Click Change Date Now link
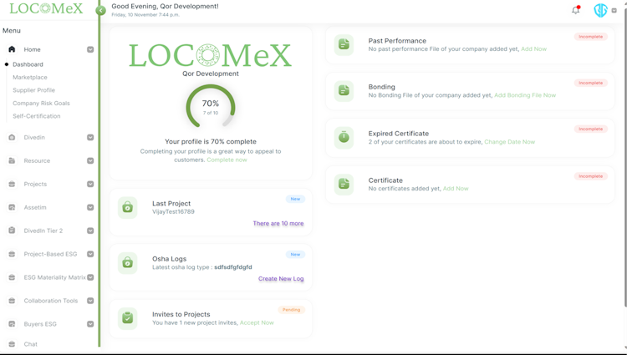This screenshot has height=355, width=627. coord(509,142)
